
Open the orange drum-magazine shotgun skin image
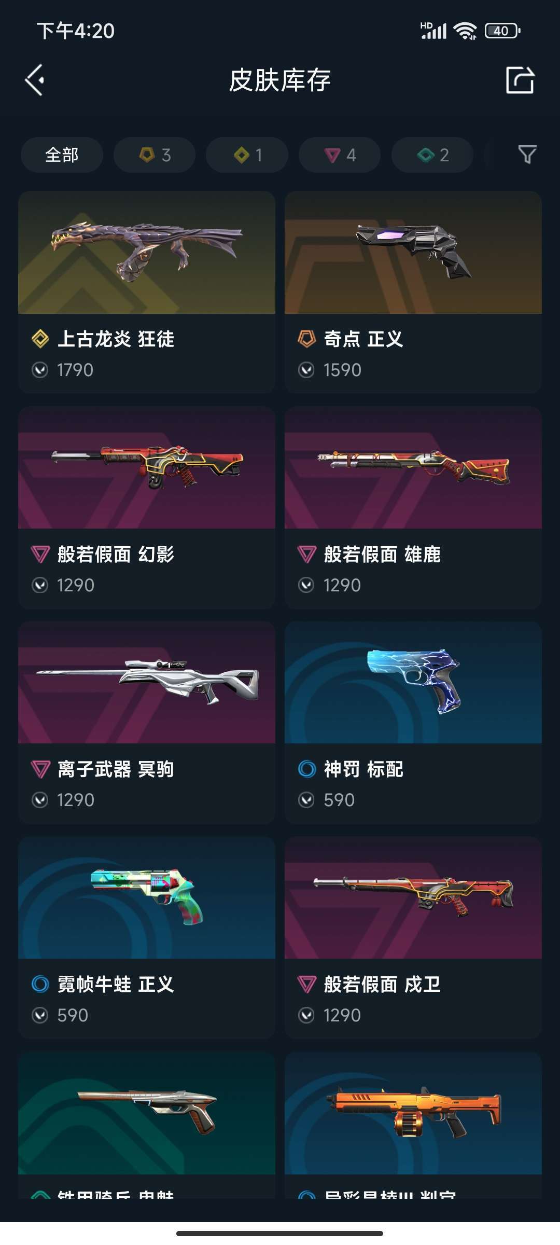click(413, 1113)
